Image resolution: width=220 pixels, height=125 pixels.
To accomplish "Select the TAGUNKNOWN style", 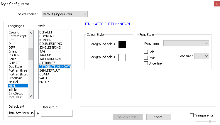I will (50, 59).
